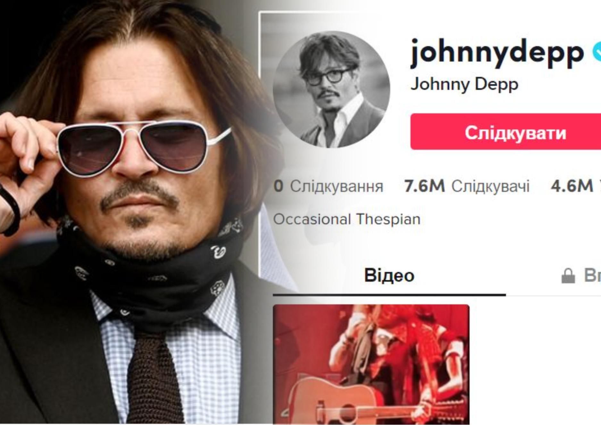Open the circular black-and-white profile avatar

pos(331,89)
